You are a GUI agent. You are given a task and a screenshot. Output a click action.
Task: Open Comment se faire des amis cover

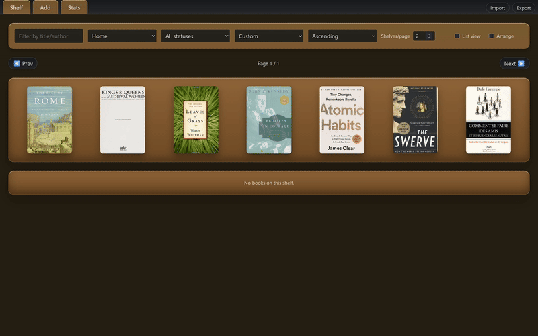tap(488, 120)
